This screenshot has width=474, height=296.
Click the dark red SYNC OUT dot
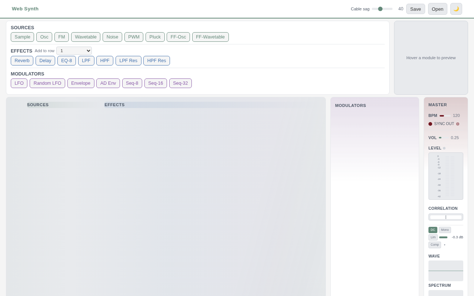click(430, 124)
